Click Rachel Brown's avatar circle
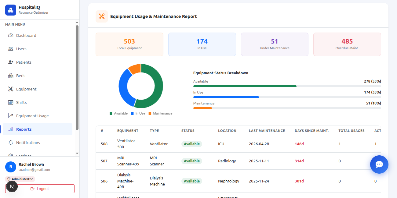The image size is (397, 198). tap(11, 167)
